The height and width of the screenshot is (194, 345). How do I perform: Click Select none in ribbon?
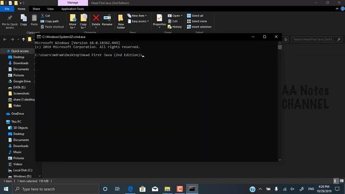click(197, 21)
